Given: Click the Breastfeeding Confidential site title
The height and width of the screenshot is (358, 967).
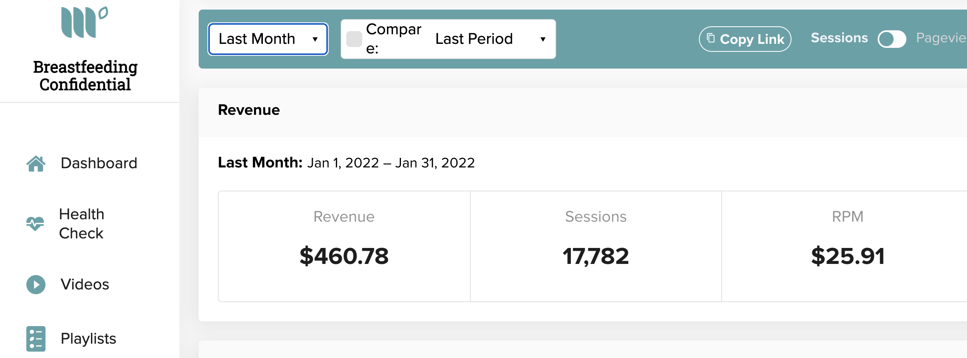Looking at the screenshot, I should coord(85,76).
